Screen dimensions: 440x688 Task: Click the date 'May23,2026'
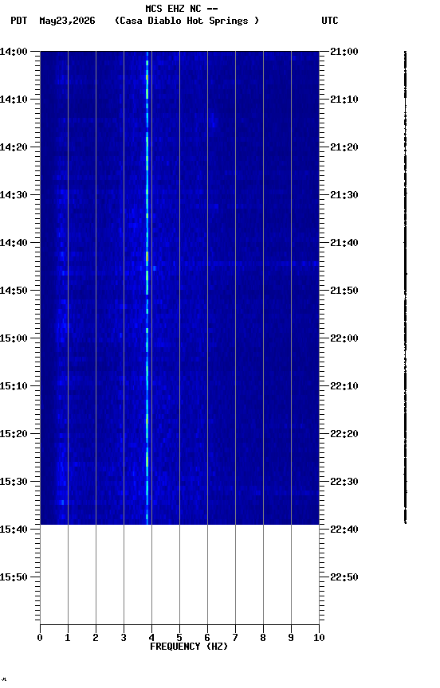(67, 21)
